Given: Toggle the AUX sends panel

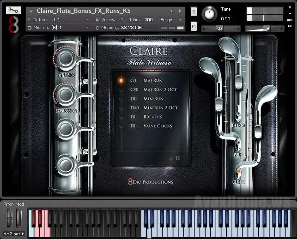Looking at the screenshot, I should (290, 20).
